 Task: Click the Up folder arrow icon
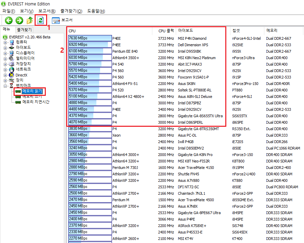tap(30, 20)
